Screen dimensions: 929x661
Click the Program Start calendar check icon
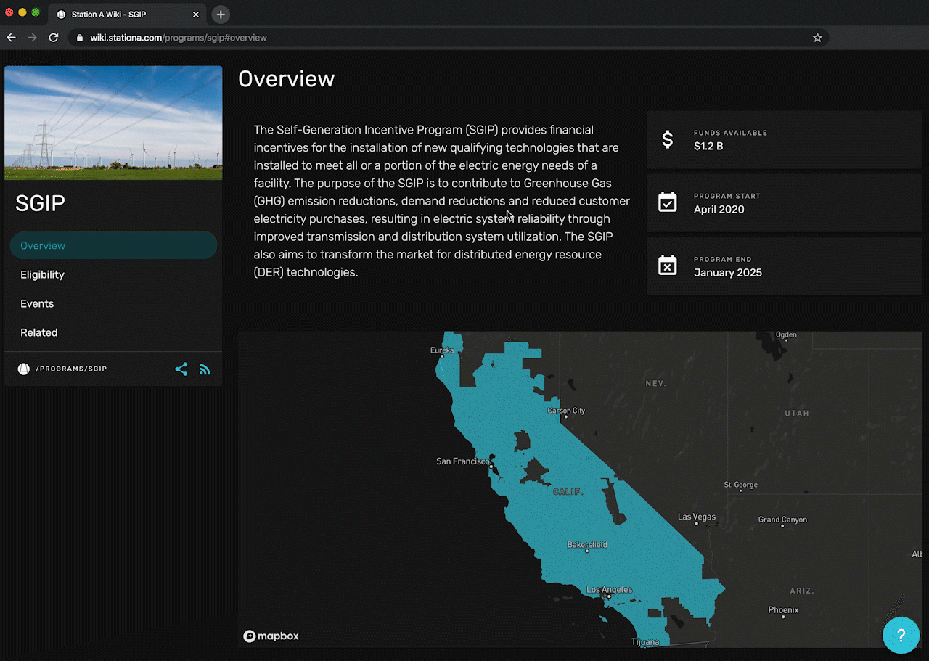pos(667,202)
